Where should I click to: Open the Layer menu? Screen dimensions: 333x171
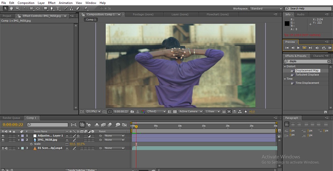[x=41, y=3]
